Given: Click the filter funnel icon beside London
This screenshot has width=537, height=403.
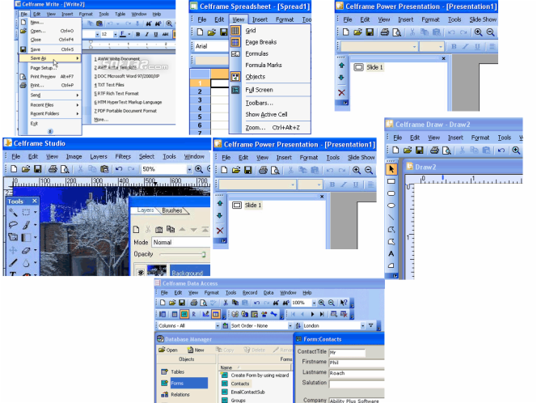Looking at the screenshot, I should [371, 325].
